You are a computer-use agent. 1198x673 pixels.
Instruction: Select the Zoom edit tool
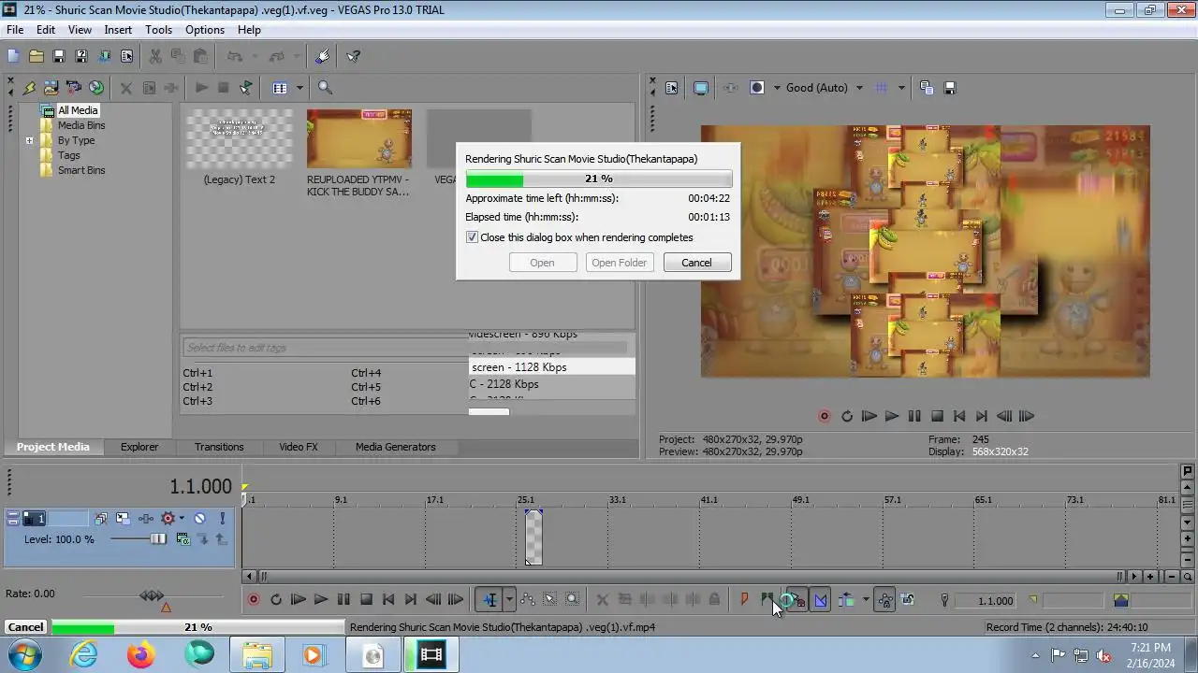(572, 600)
